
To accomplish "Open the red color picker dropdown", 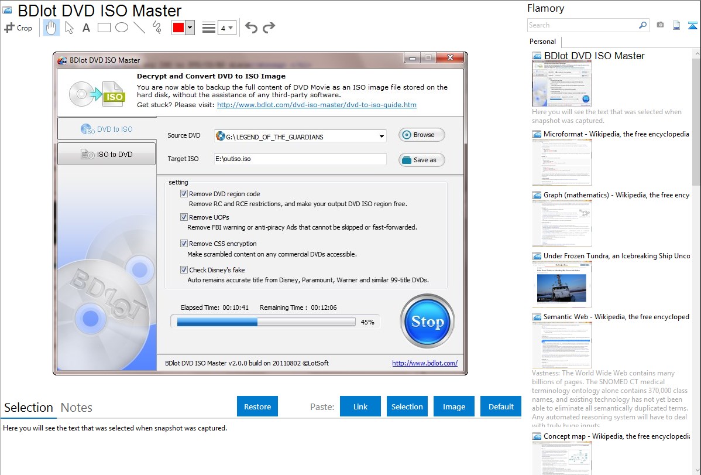I will point(190,28).
